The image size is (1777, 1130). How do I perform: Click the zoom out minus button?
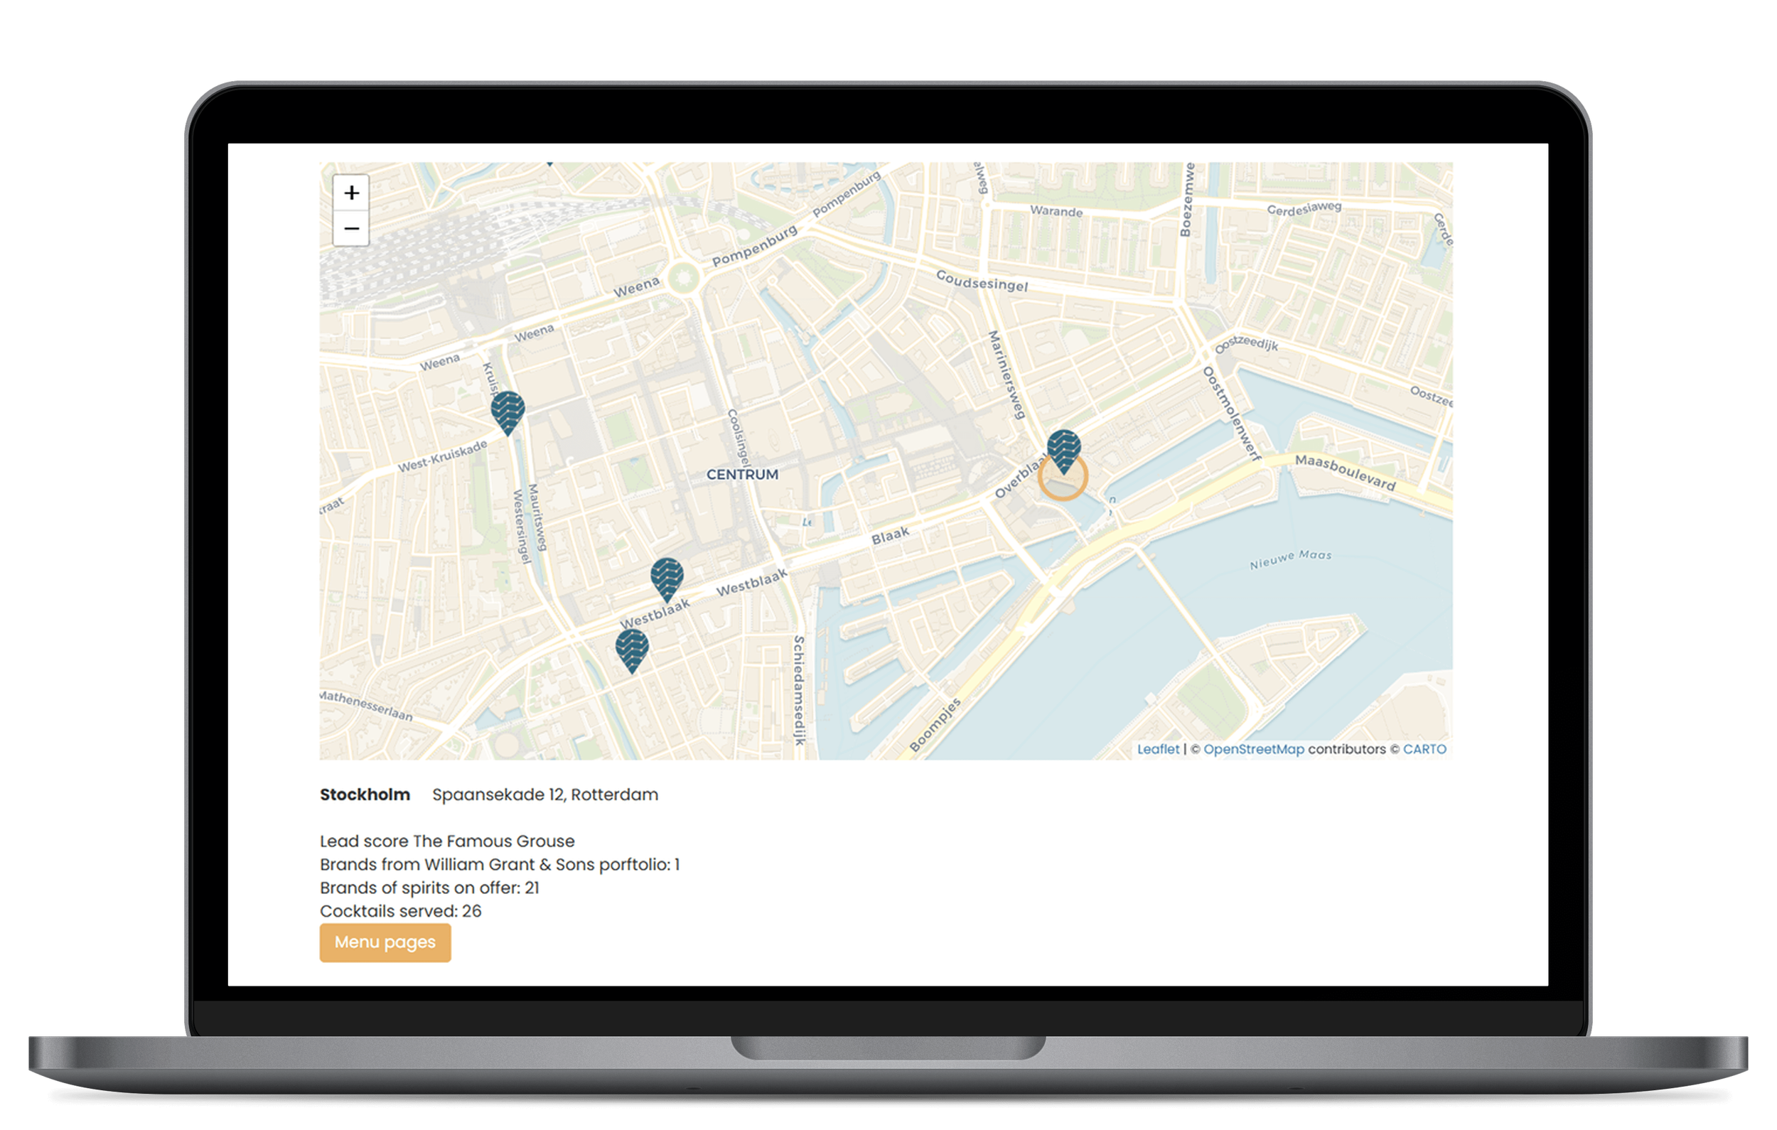pos(351,228)
